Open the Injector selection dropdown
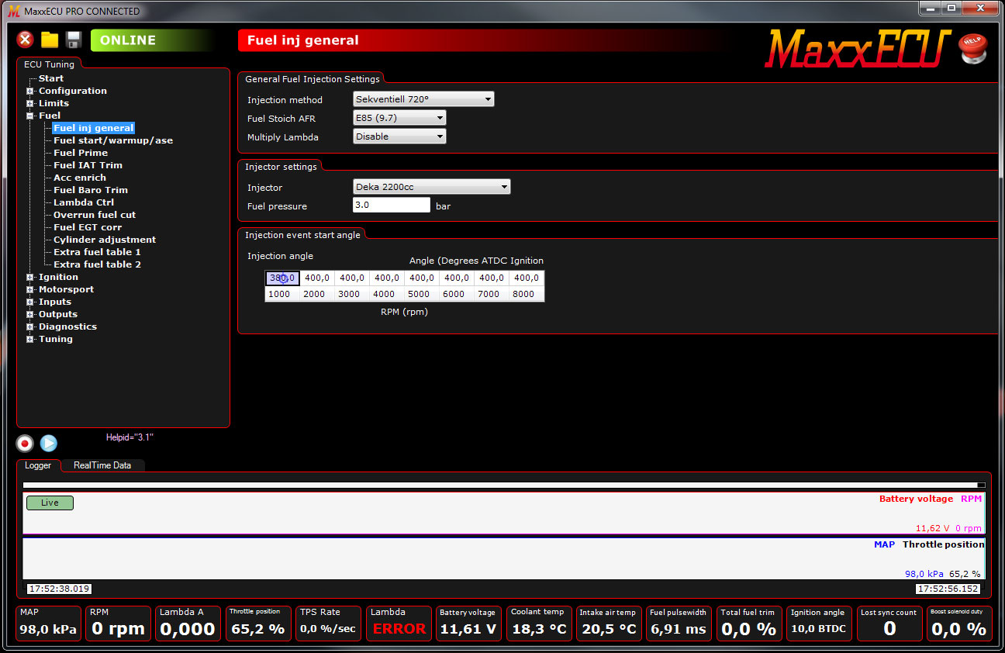1005x653 pixels. [x=431, y=187]
